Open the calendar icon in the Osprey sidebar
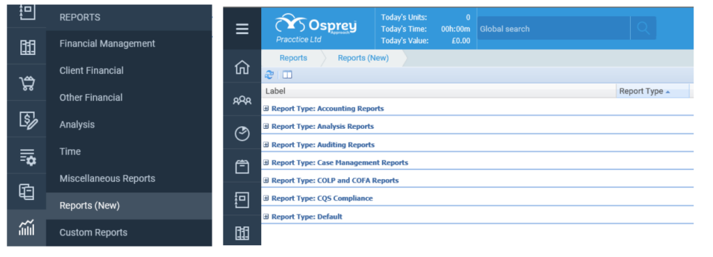 tap(242, 166)
